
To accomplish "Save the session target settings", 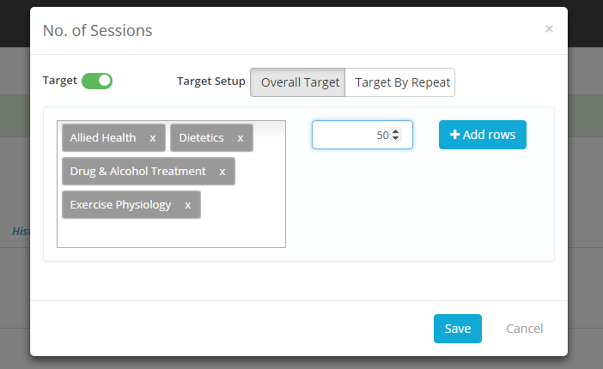I will (x=457, y=329).
